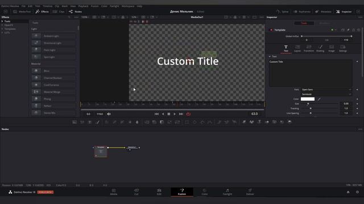Click the Tracking slider handle
This screenshot has width=364, height=204.
coord(311,108)
